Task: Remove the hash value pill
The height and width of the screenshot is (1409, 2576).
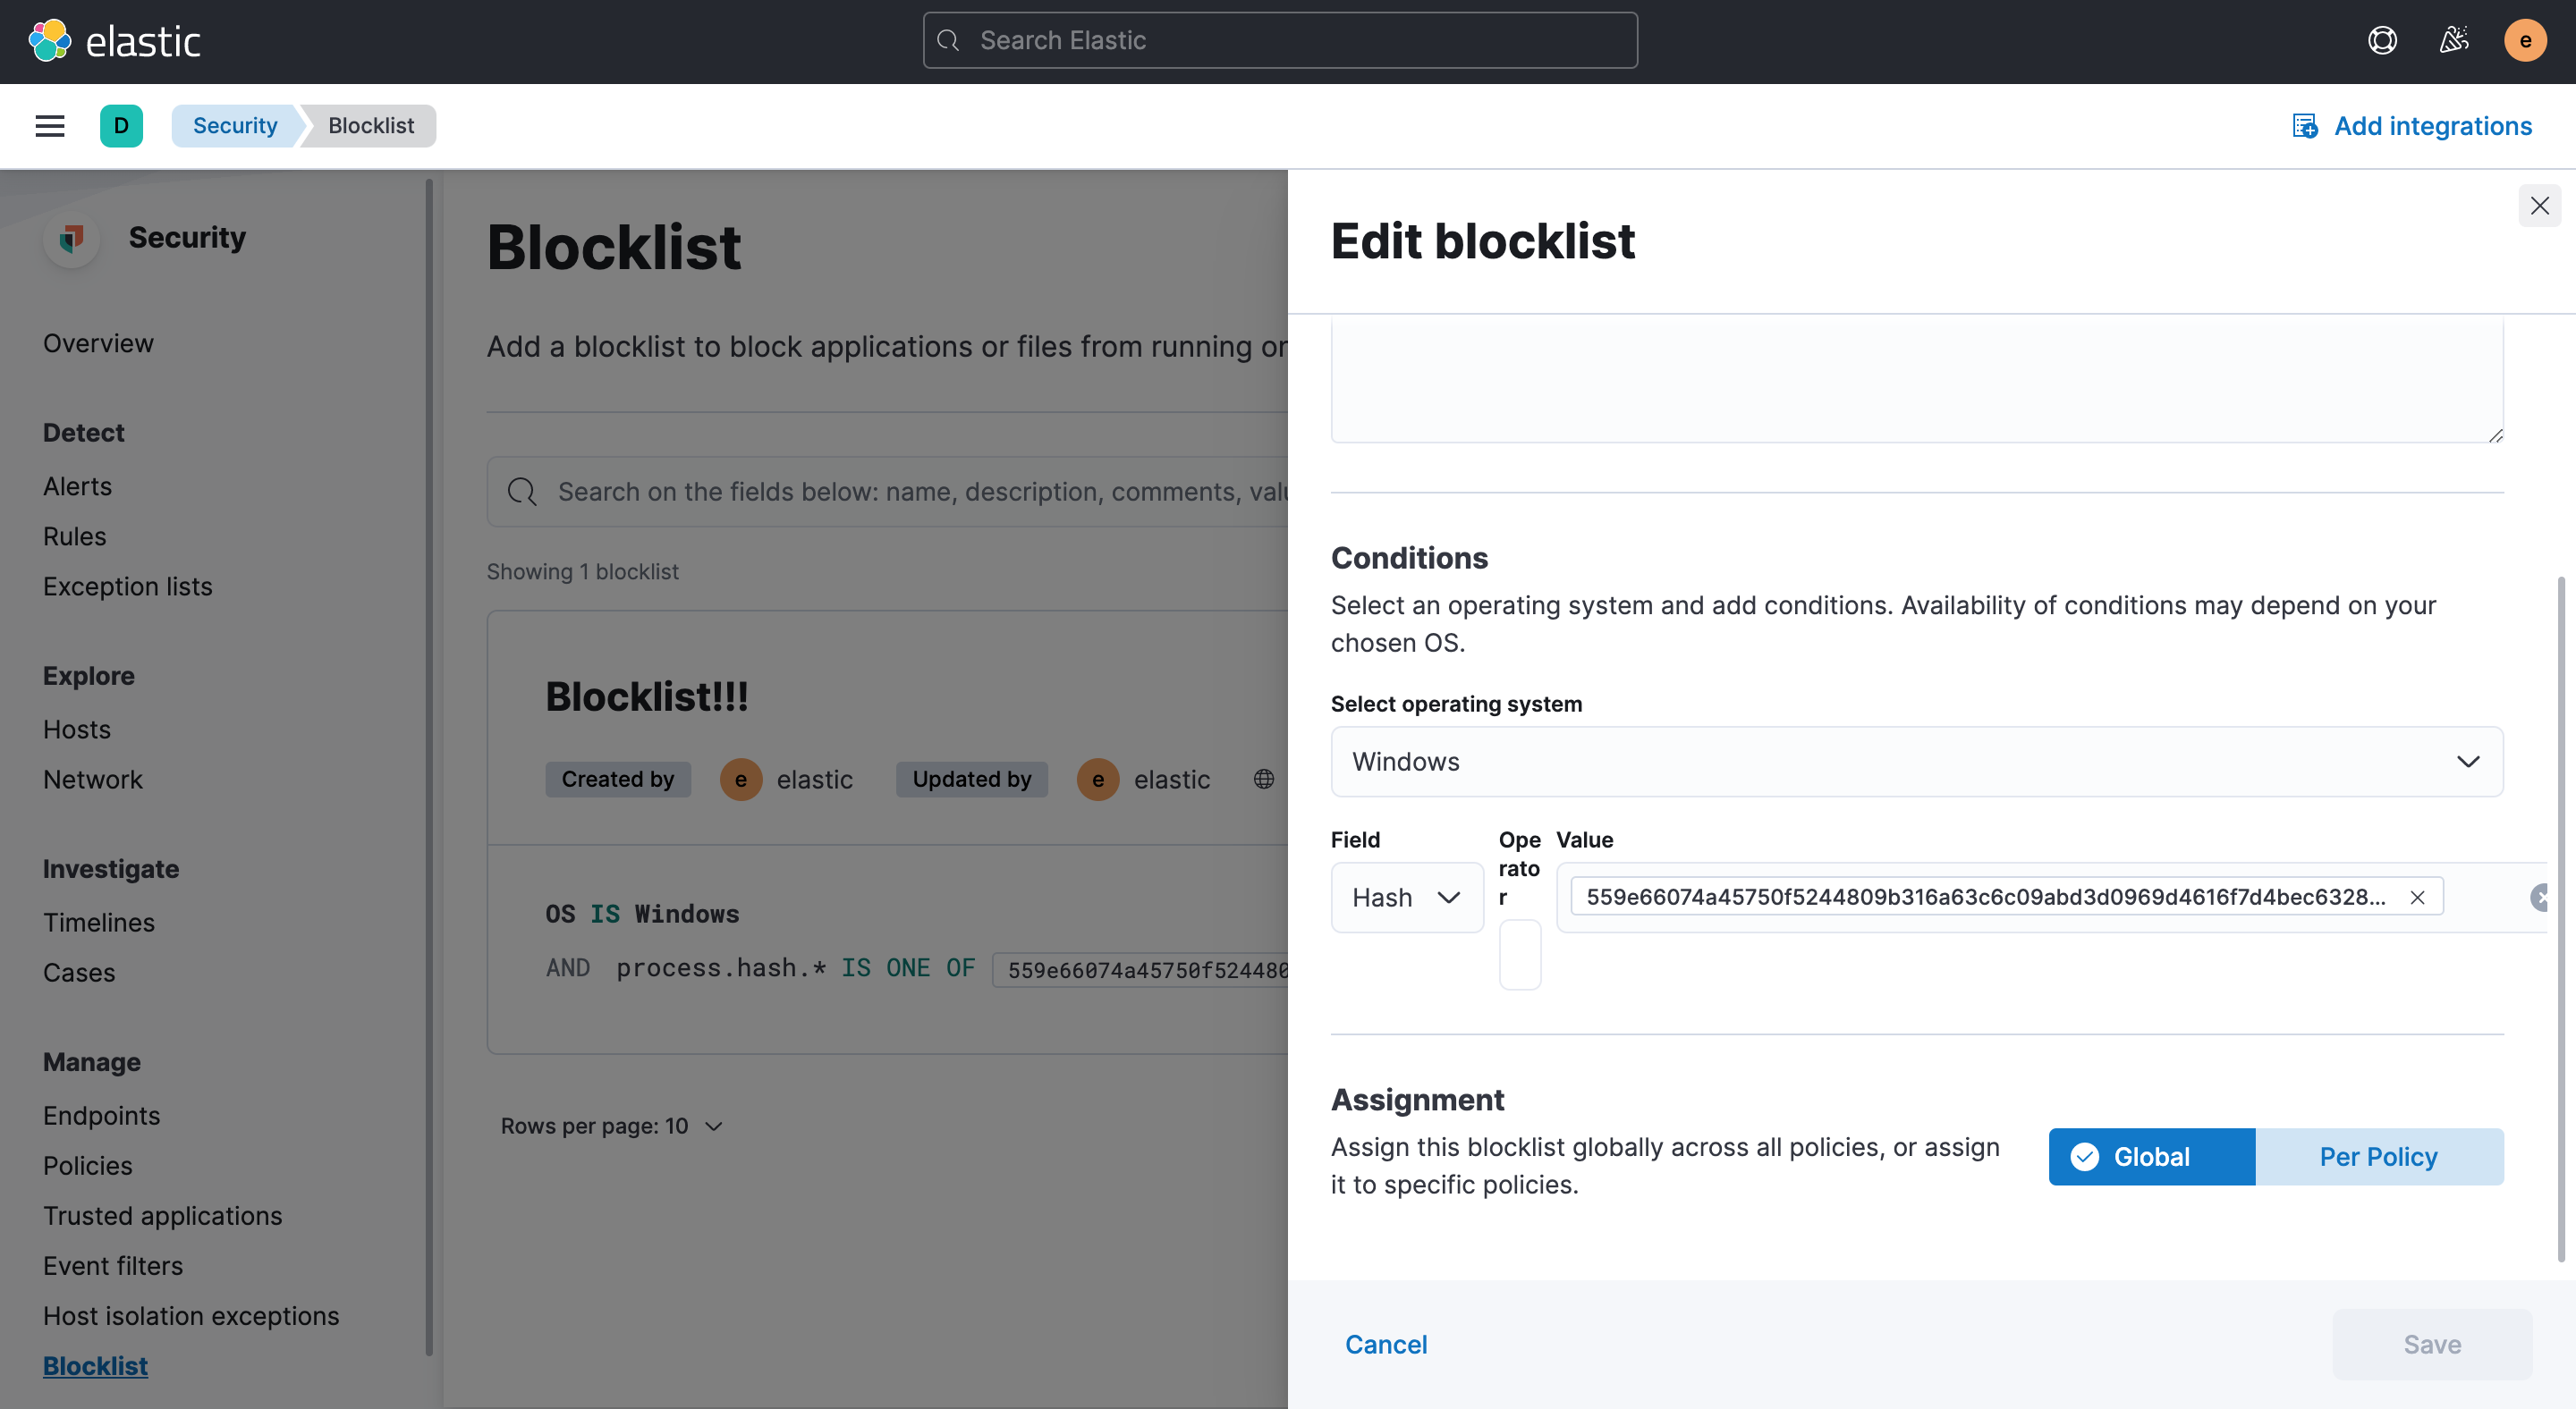Action: pos(2417,898)
